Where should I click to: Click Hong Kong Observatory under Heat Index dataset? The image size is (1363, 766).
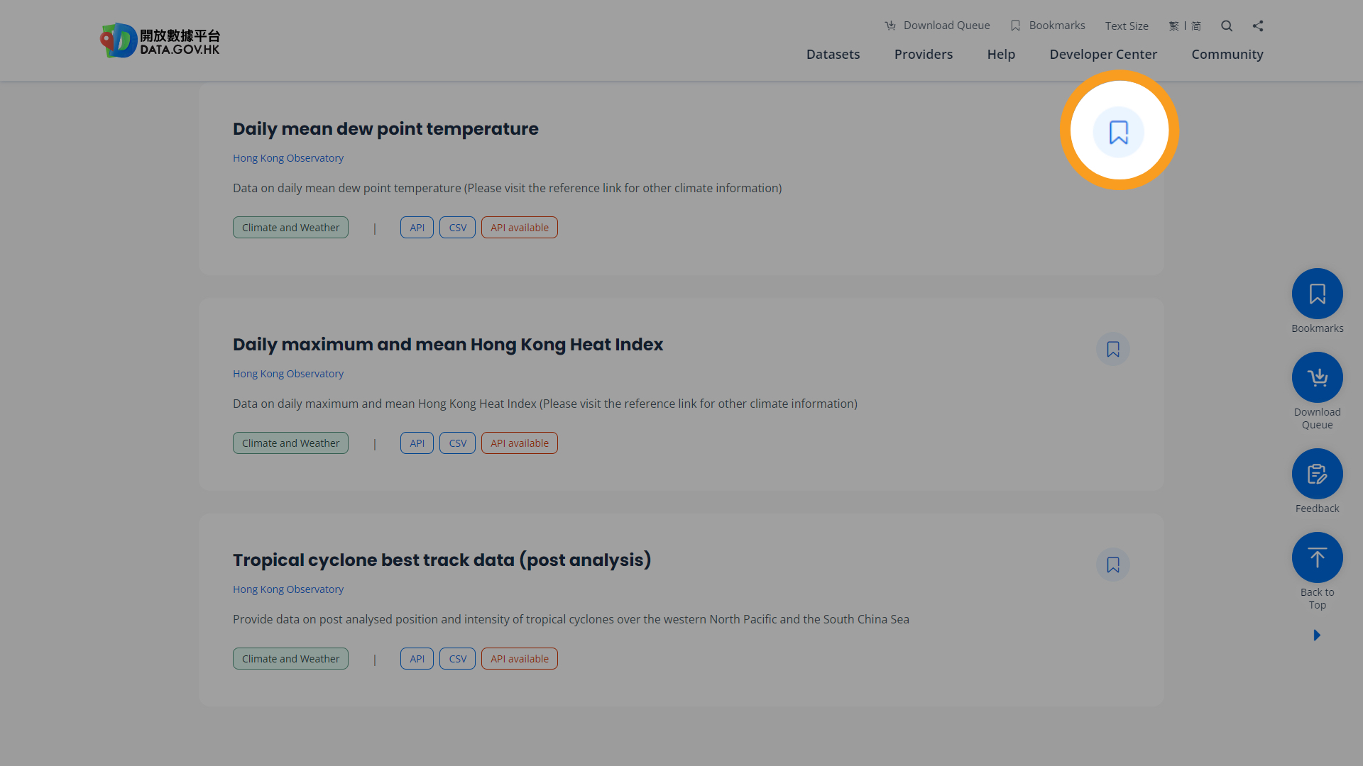pyautogui.click(x=288, y=374)
